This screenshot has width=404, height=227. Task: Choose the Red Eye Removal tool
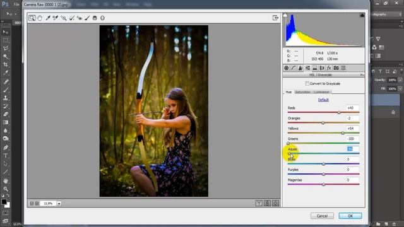tap(80, 18)
